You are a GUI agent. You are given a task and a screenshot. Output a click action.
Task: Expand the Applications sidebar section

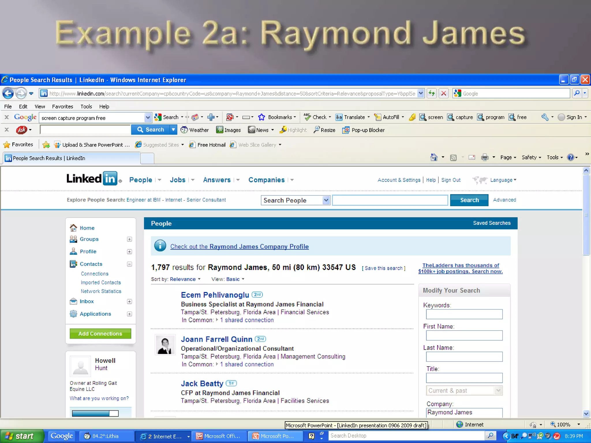(x=130, y=314)
